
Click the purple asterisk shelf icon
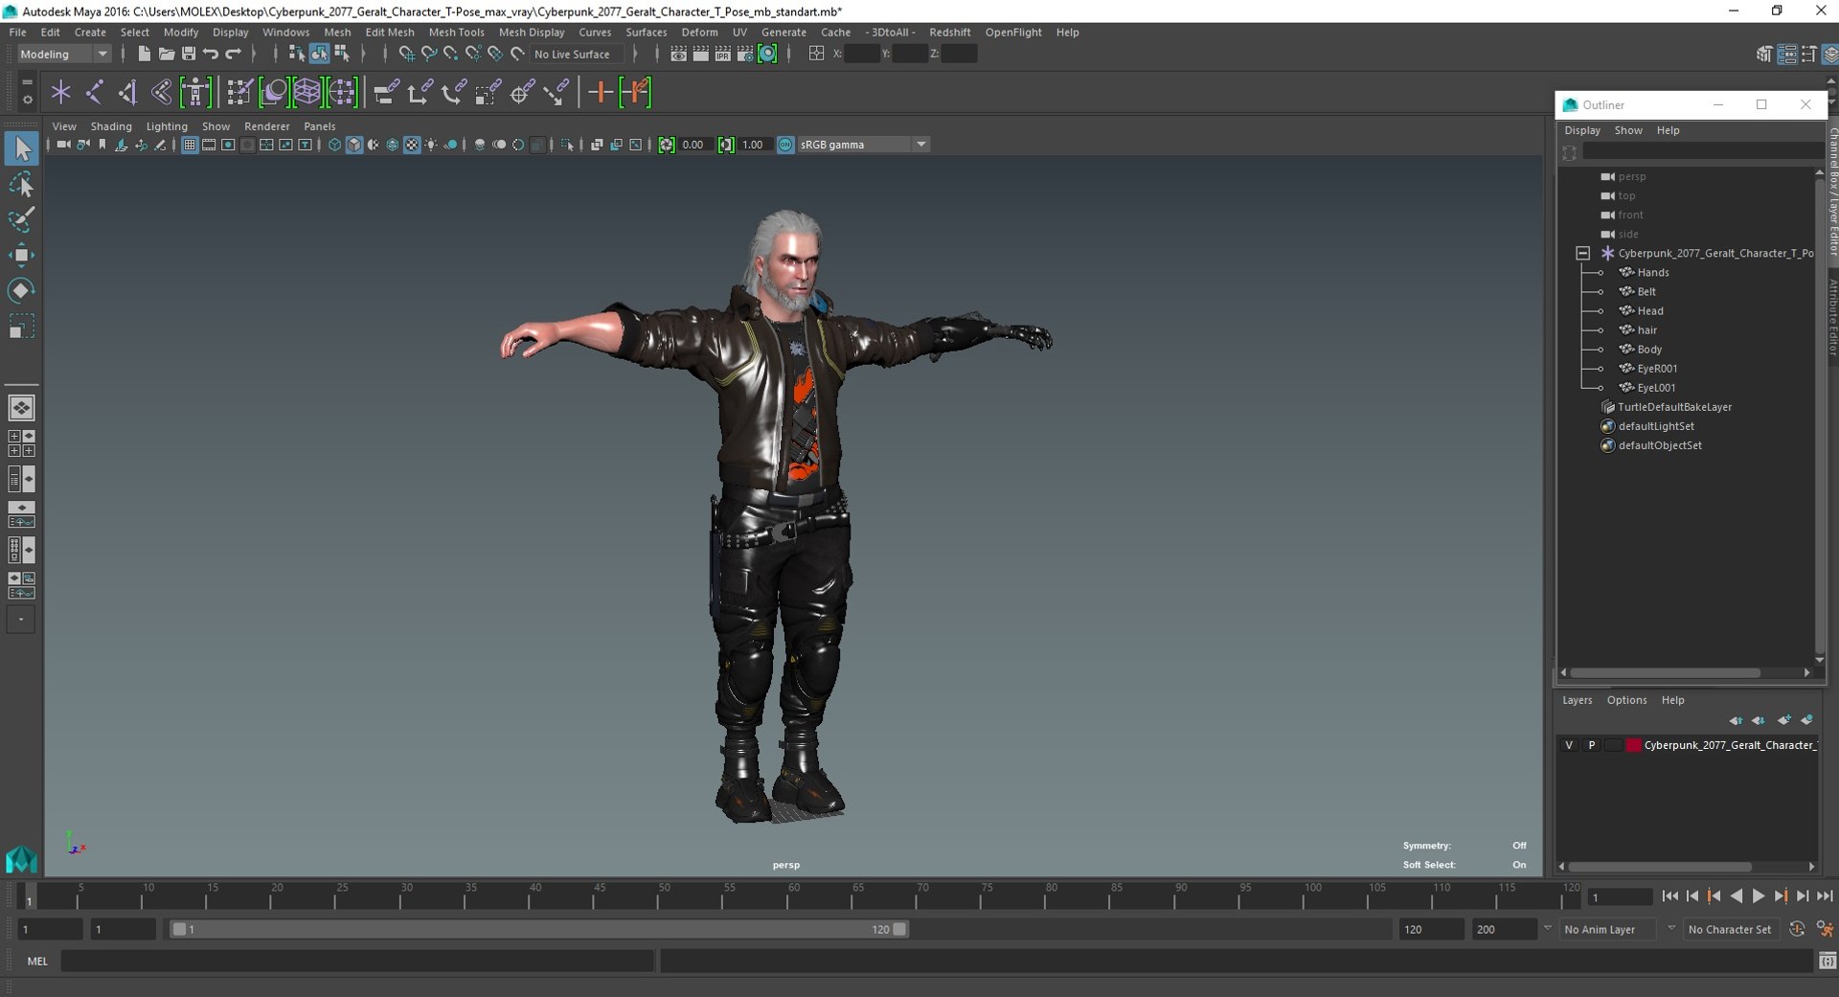click(x=61, y=92)
